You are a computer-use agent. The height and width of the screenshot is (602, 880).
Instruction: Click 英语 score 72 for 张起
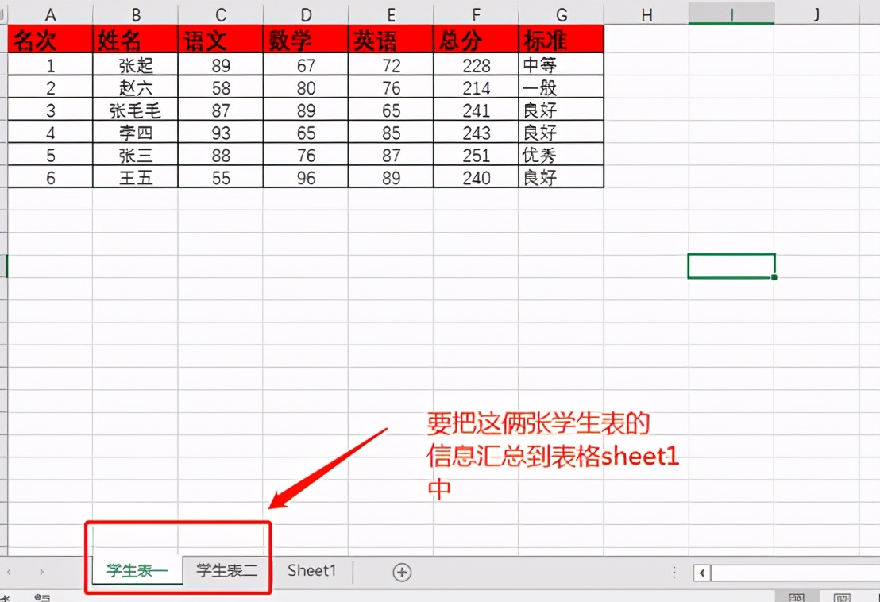(x=392, y=64)
